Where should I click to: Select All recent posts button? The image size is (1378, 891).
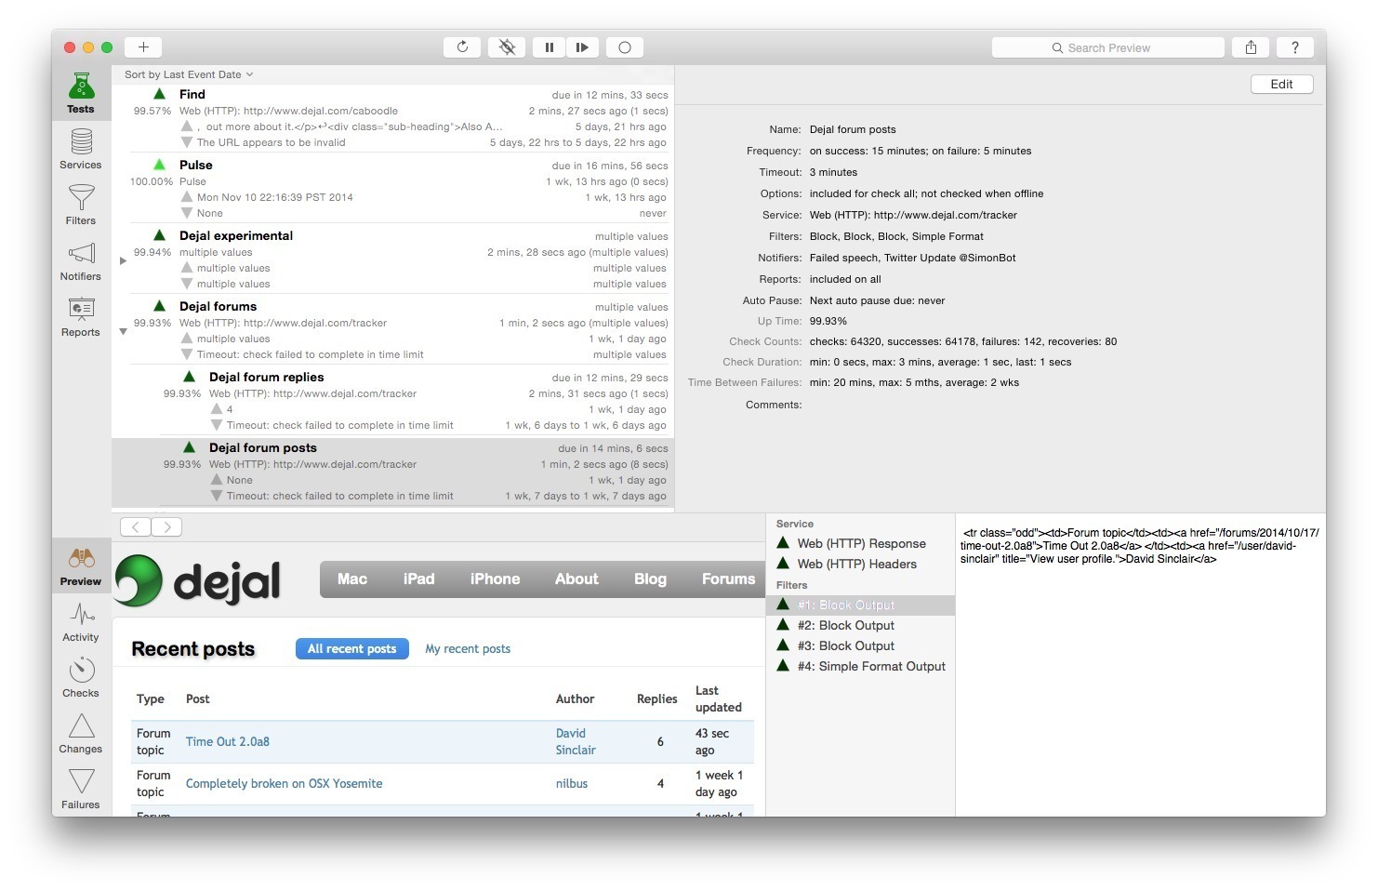[352, 648]
